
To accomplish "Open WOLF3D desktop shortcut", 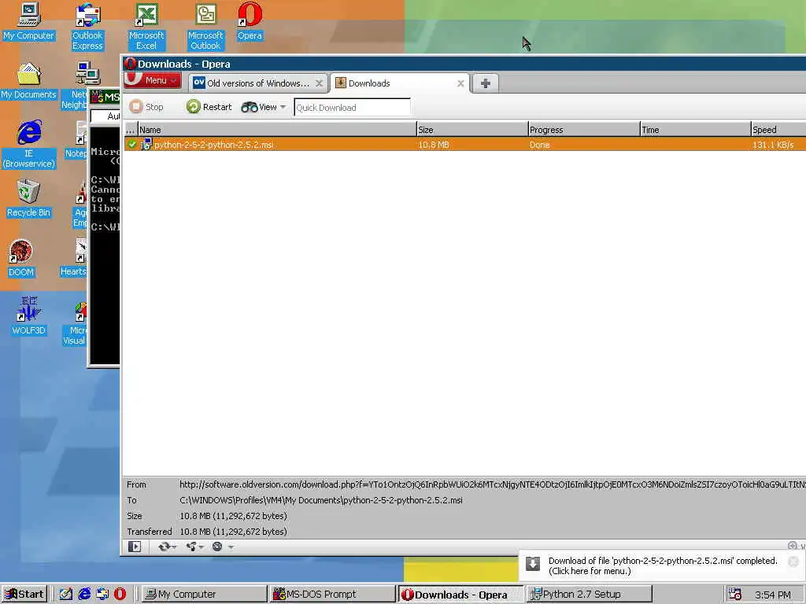I will pyautogui.click(x=29, y=316).
